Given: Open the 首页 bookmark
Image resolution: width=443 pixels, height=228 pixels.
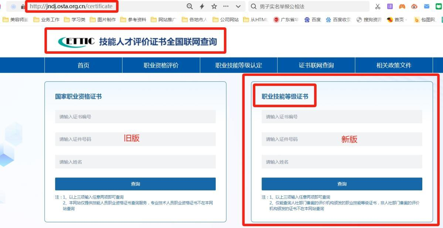Looking at the screenshot, I should point(398,20).
